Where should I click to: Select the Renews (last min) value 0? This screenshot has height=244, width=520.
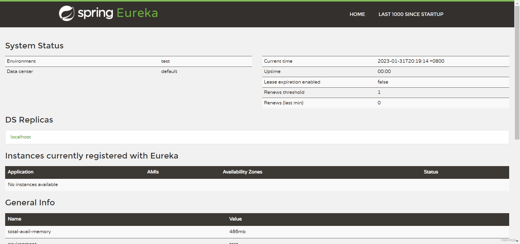pyautogui.click(x=379, y=103)
